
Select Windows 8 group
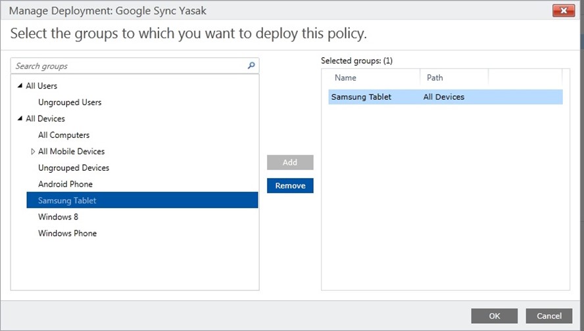tap(58, 217)
